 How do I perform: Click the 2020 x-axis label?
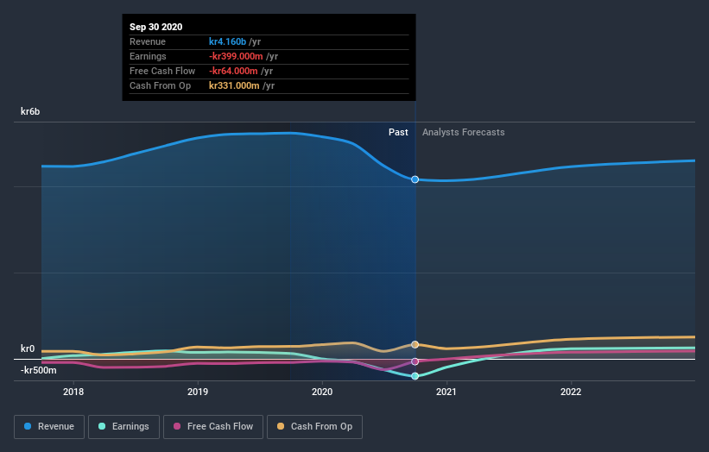(x=322, y=392)
